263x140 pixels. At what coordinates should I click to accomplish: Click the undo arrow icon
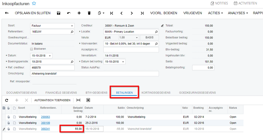click(69, 13)
